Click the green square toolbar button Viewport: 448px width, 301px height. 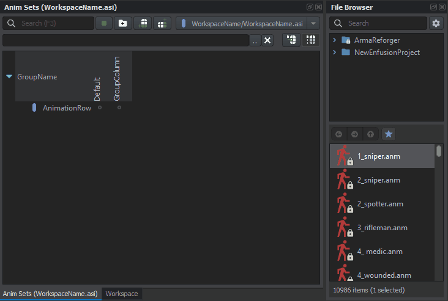103,23
